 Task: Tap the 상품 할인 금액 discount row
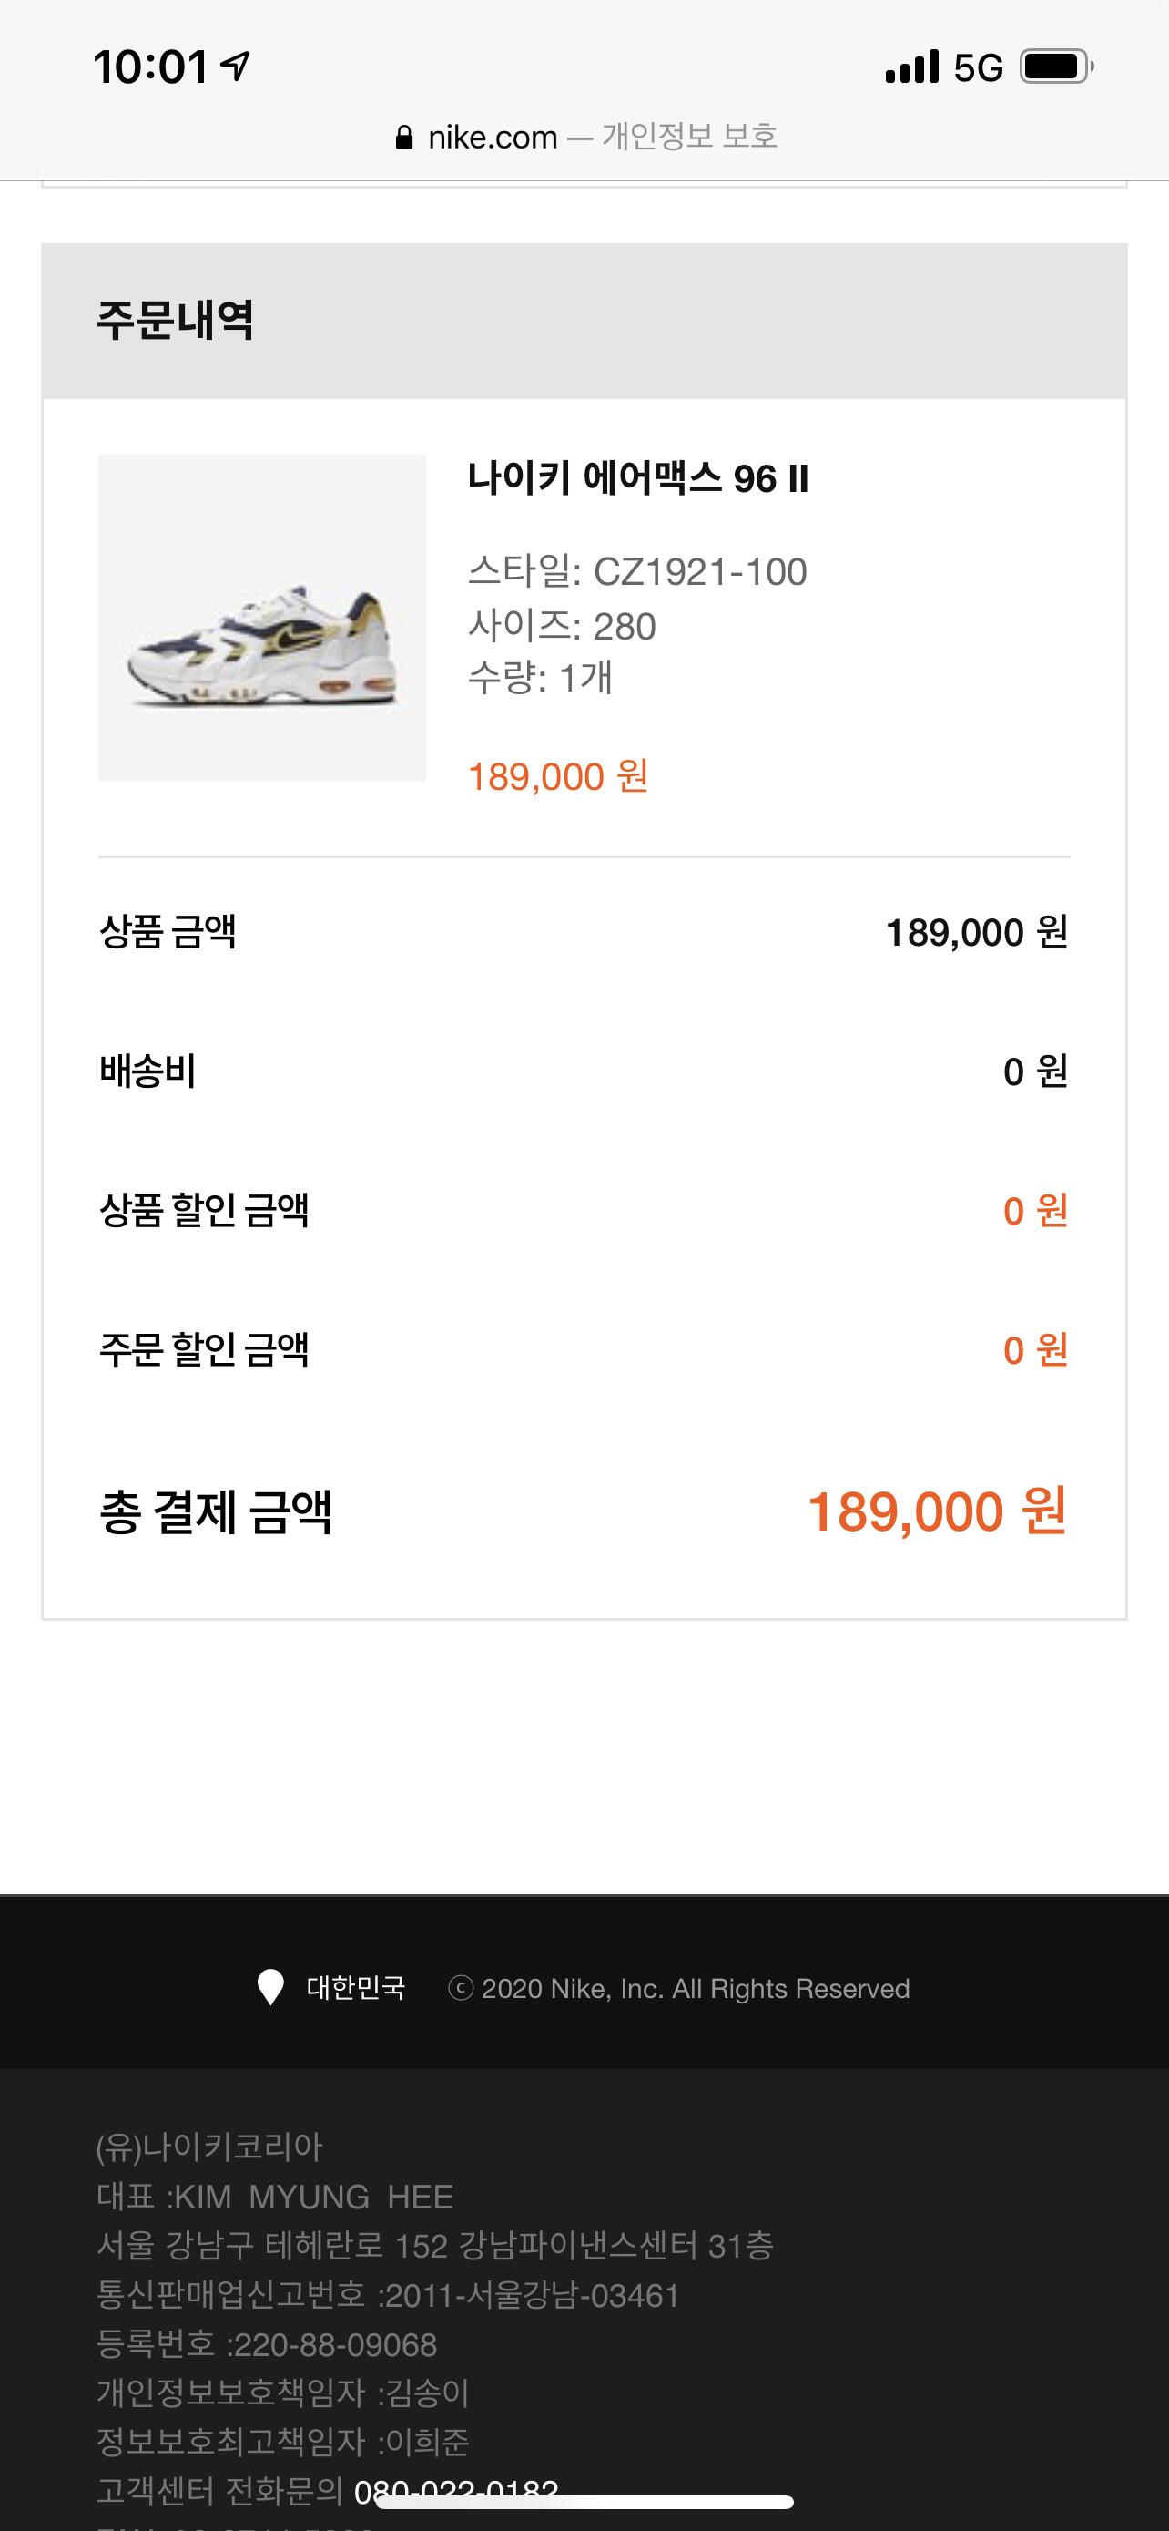pyautogui.click(x=584, y=1211)
